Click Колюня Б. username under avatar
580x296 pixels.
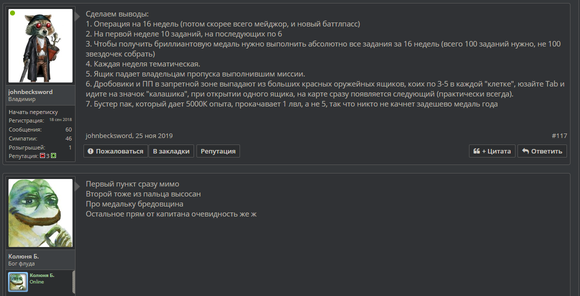click(23, 256)
